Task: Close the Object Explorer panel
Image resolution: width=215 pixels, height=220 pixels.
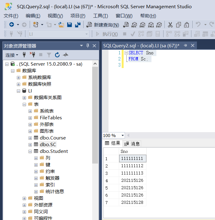Action: tap(94, 46)
